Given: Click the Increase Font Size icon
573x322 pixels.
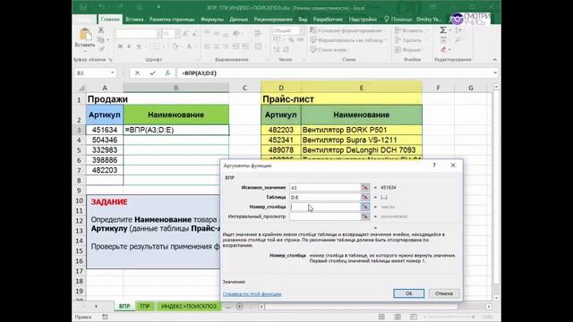Looking at the screenshot, I should point(185,34).
